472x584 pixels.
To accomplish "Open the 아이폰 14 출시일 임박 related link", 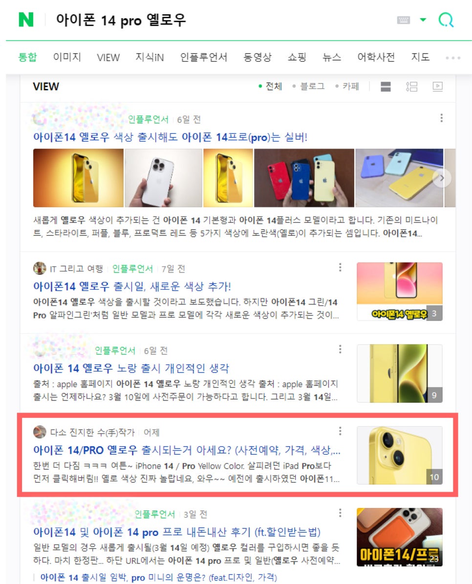I will [x=159, y=577].
